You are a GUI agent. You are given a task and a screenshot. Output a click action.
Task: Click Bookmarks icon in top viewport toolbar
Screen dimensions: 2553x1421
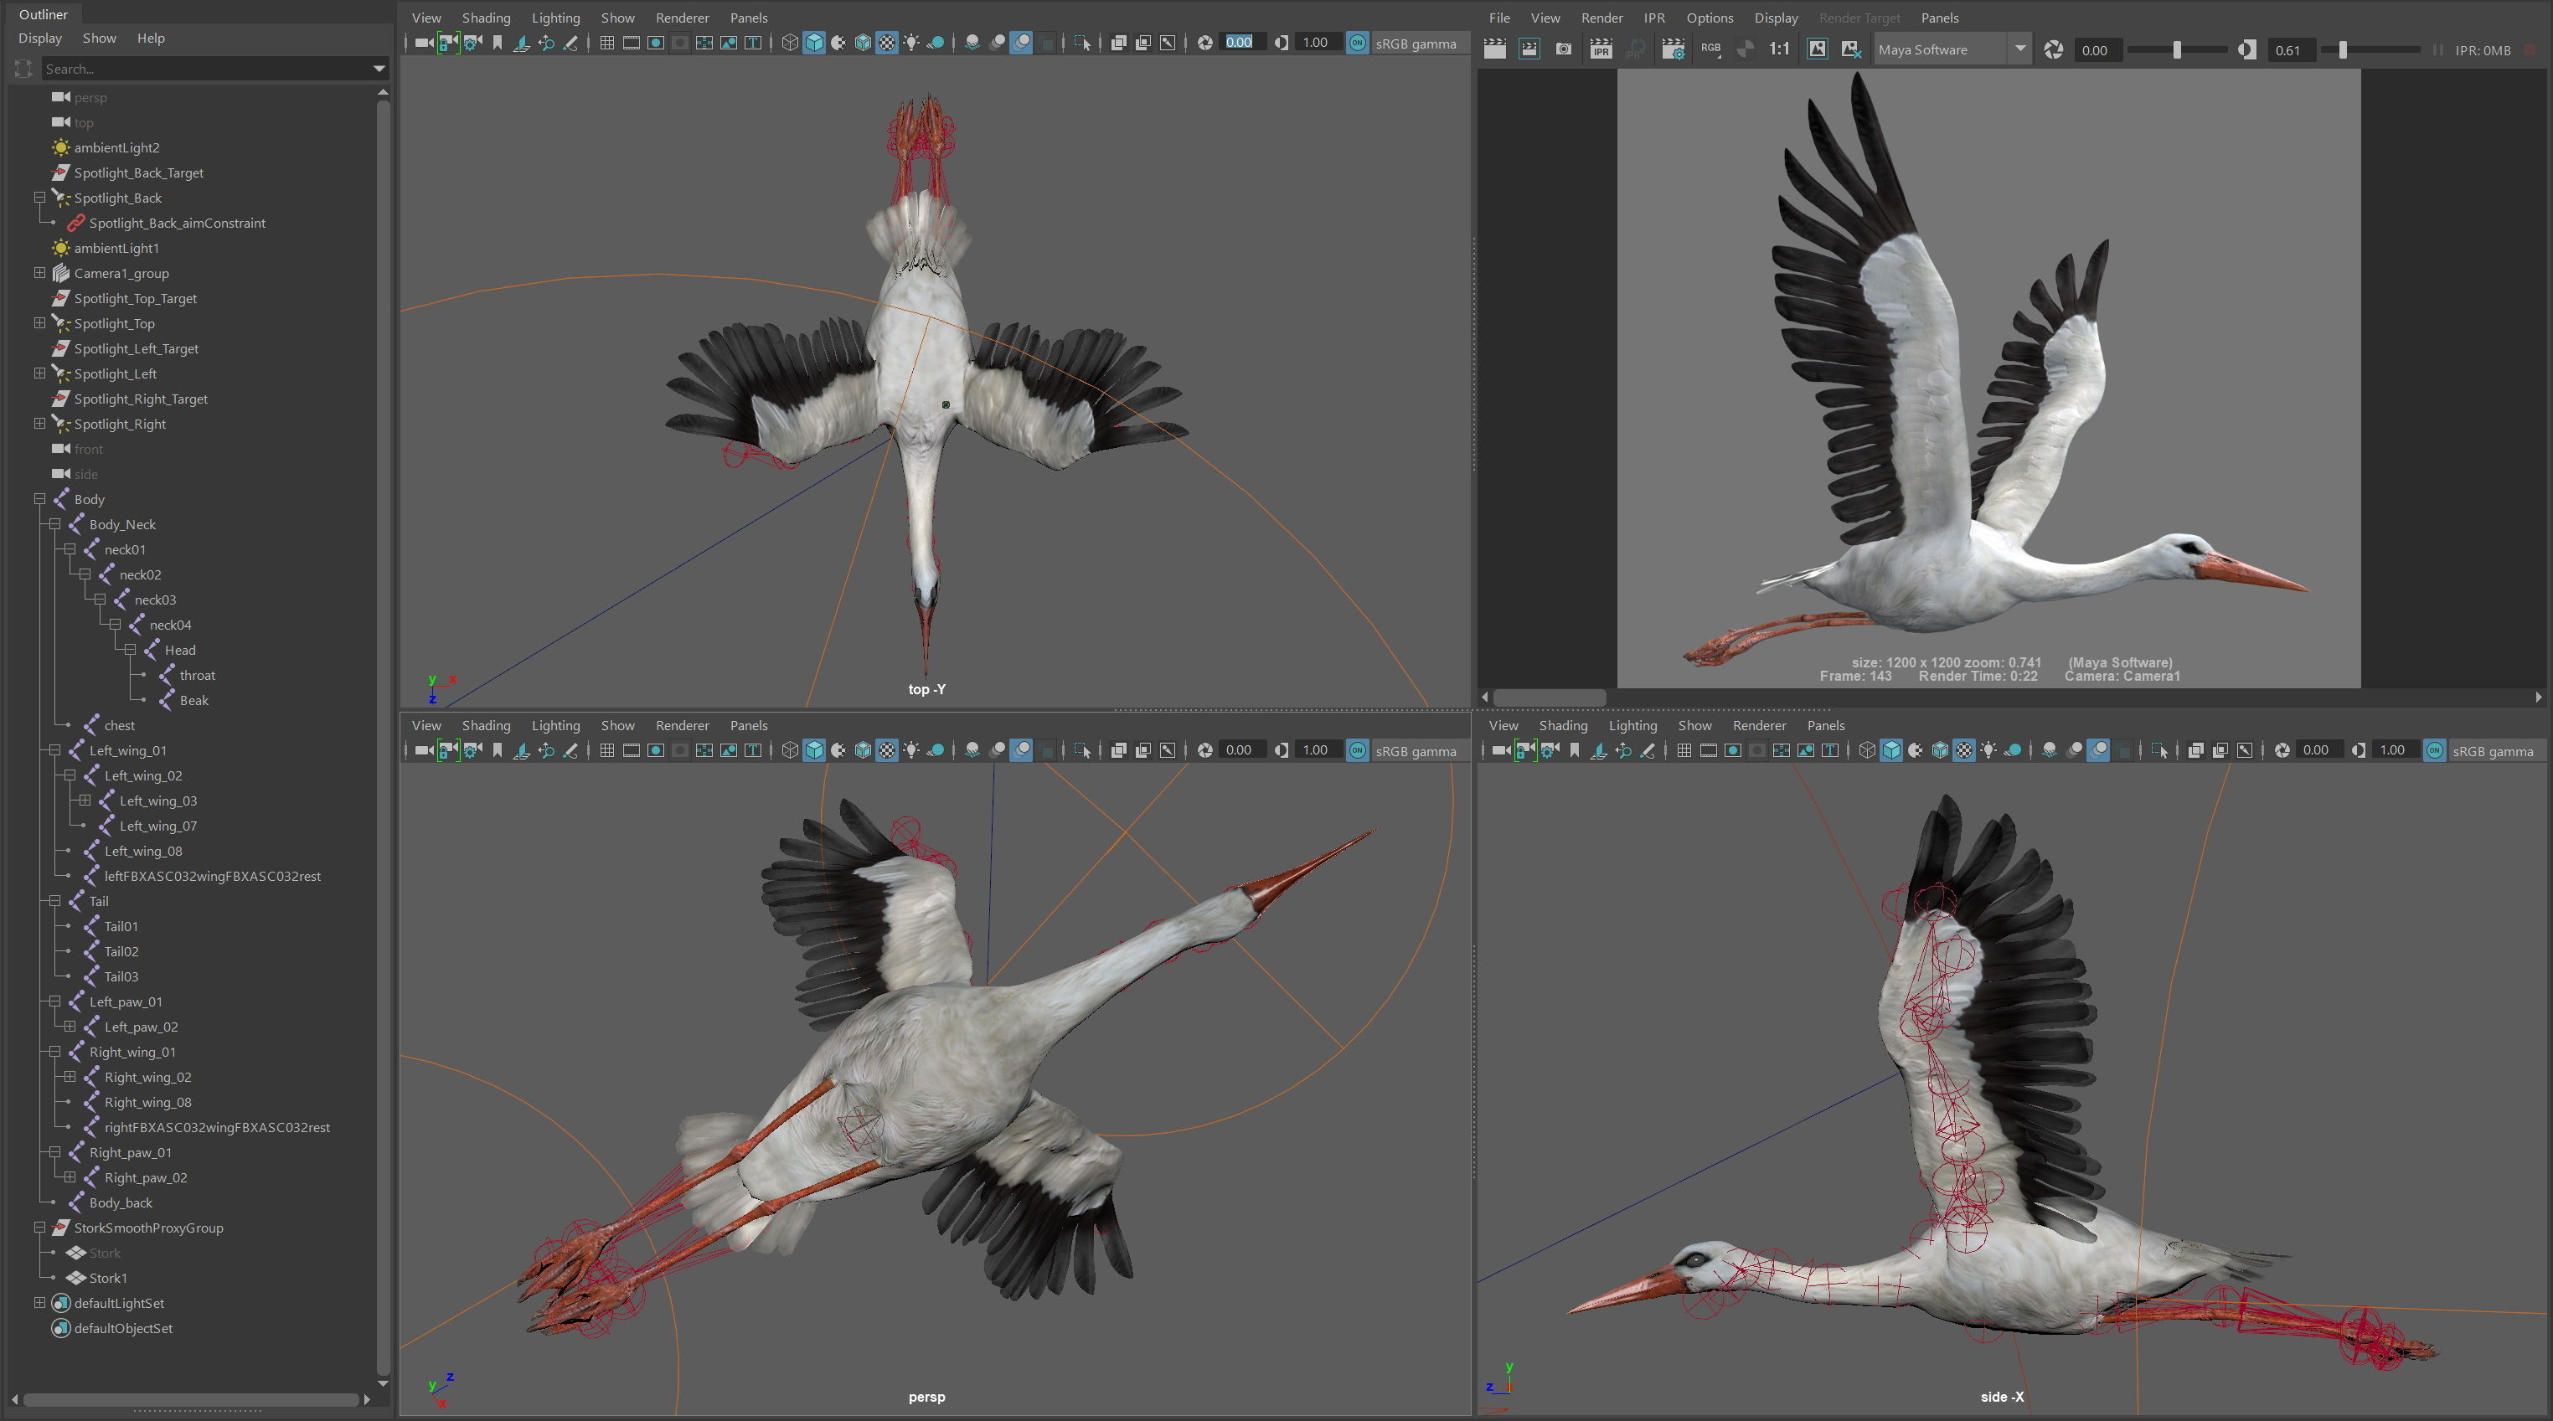coord(498,43)
